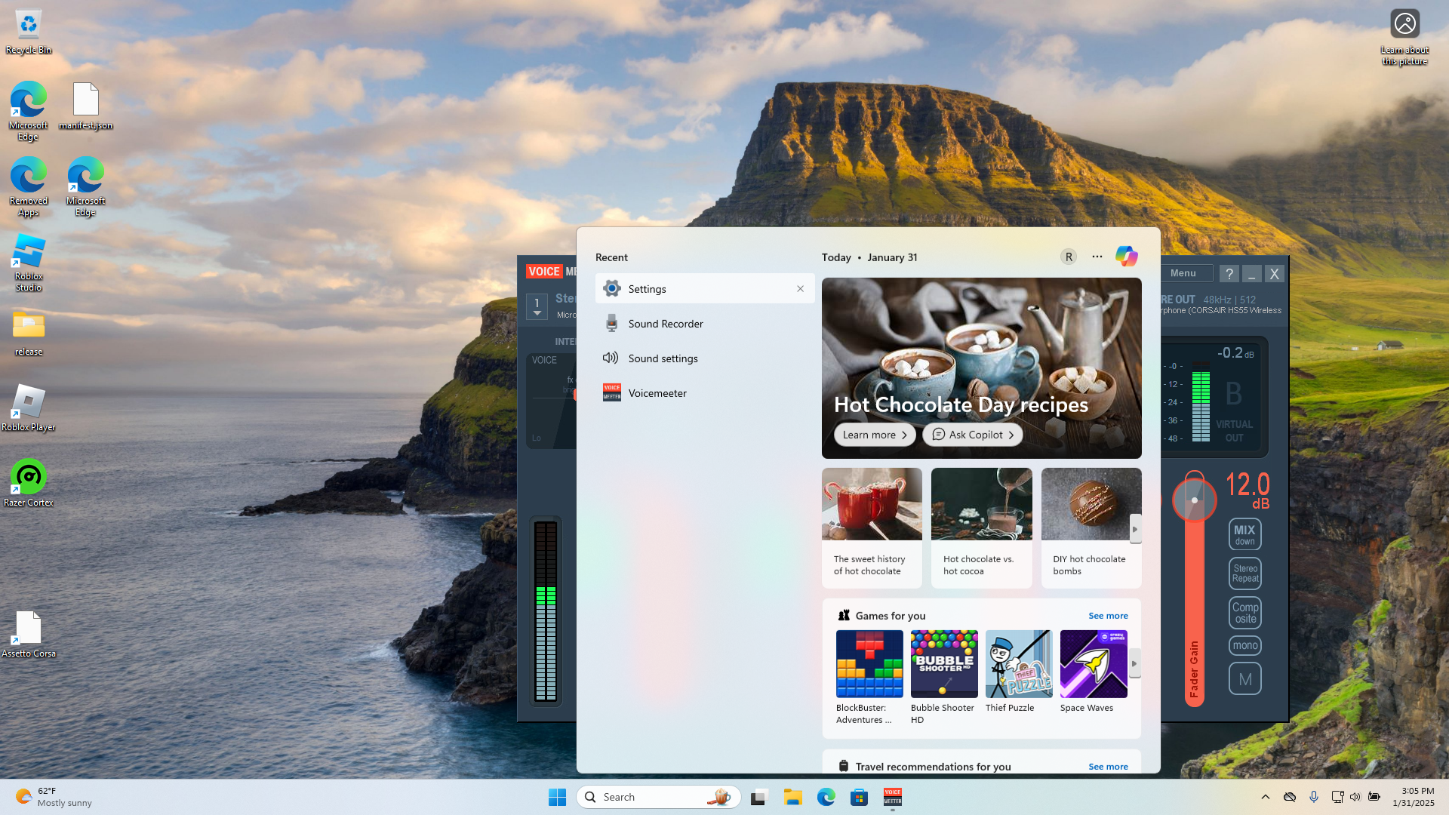Toggle the mono button
This screenshot has width=1449, height=815.
point(1244,645)
